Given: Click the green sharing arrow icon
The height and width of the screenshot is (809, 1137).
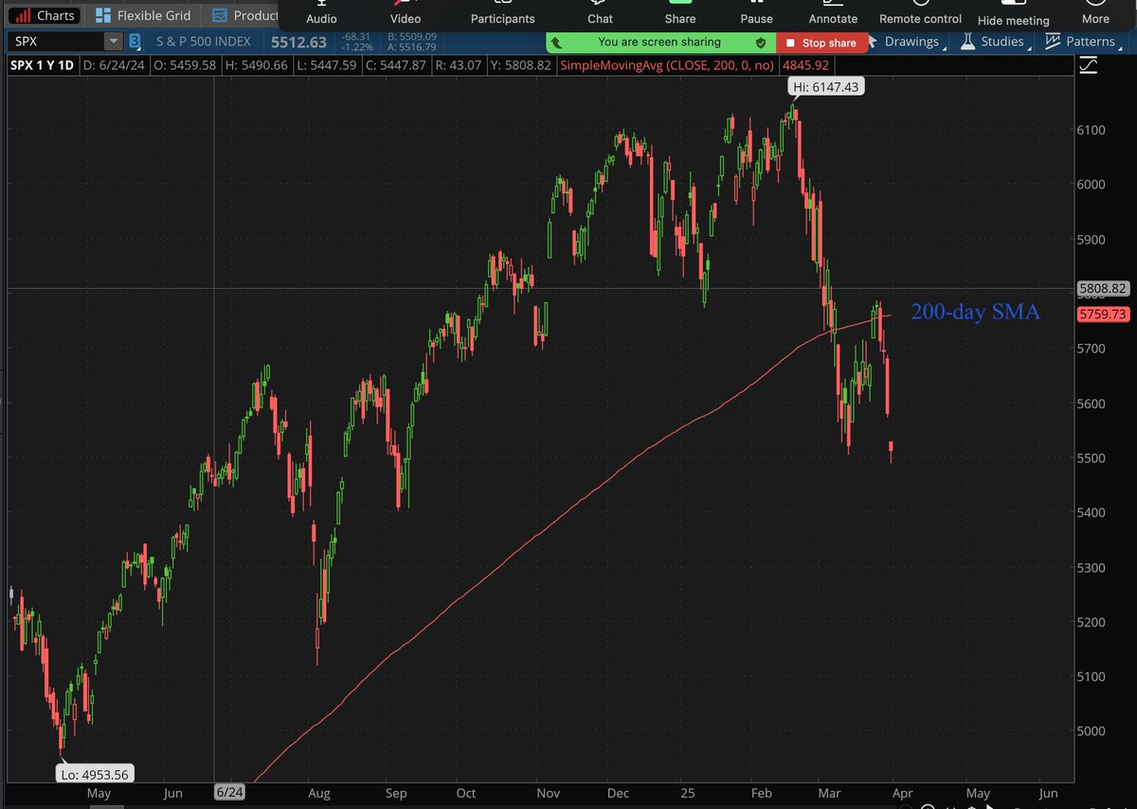Looking at the screenshot, I should point(558,43).
